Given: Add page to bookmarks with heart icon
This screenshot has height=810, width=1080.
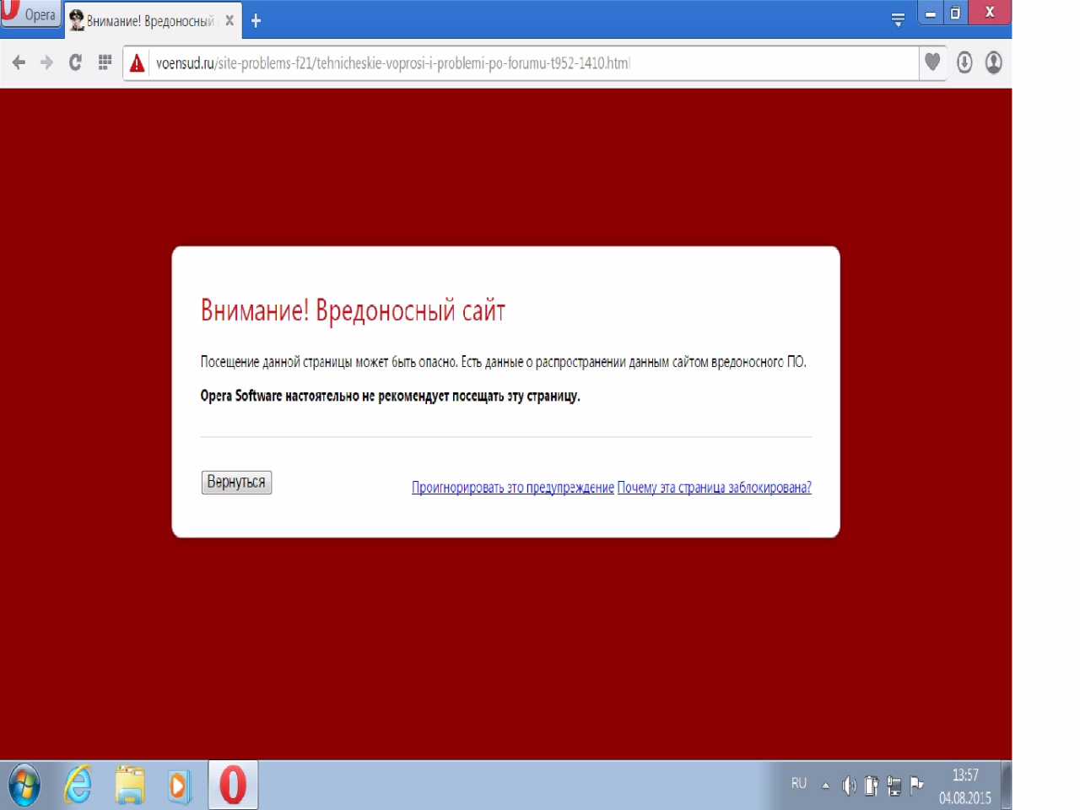Looking at the screenshot, I should pyautogui.click(x=932, y=62).
